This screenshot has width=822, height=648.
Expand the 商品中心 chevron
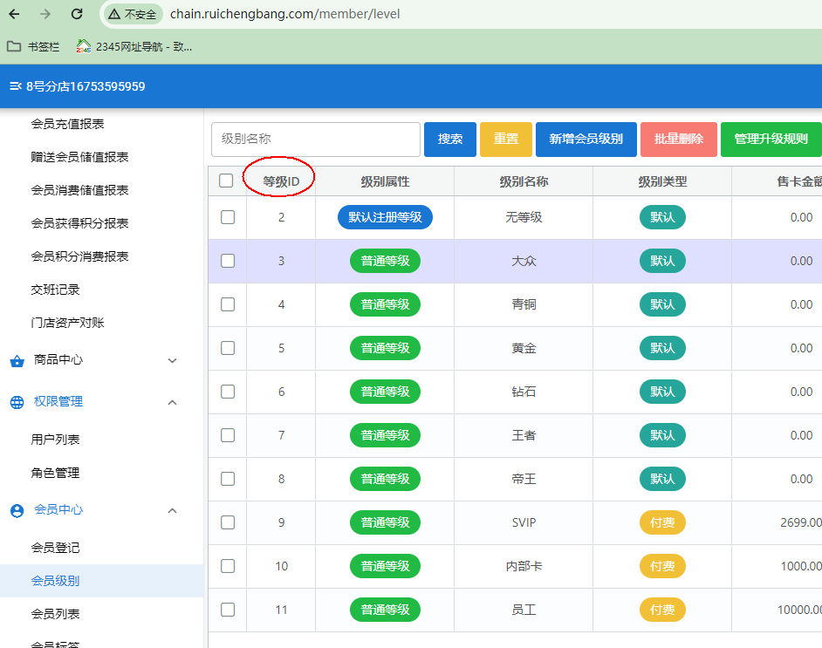click(x=172, y=360)
